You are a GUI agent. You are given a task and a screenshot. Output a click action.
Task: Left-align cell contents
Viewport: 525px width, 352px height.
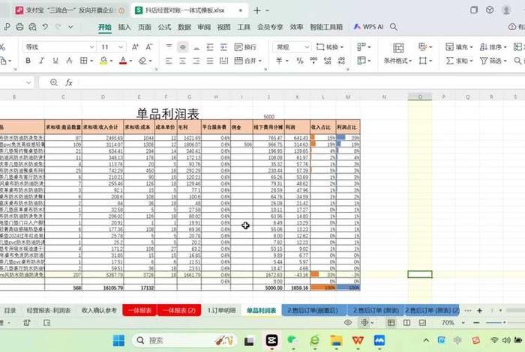coord(169,61)
